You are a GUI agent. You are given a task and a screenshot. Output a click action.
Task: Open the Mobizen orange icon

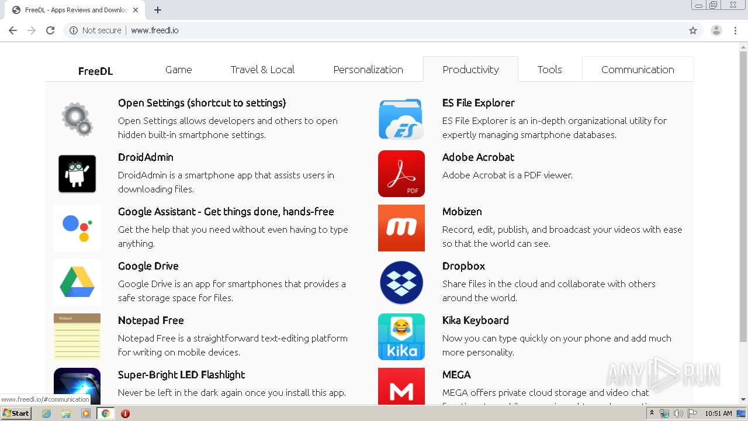coord(401,228)
